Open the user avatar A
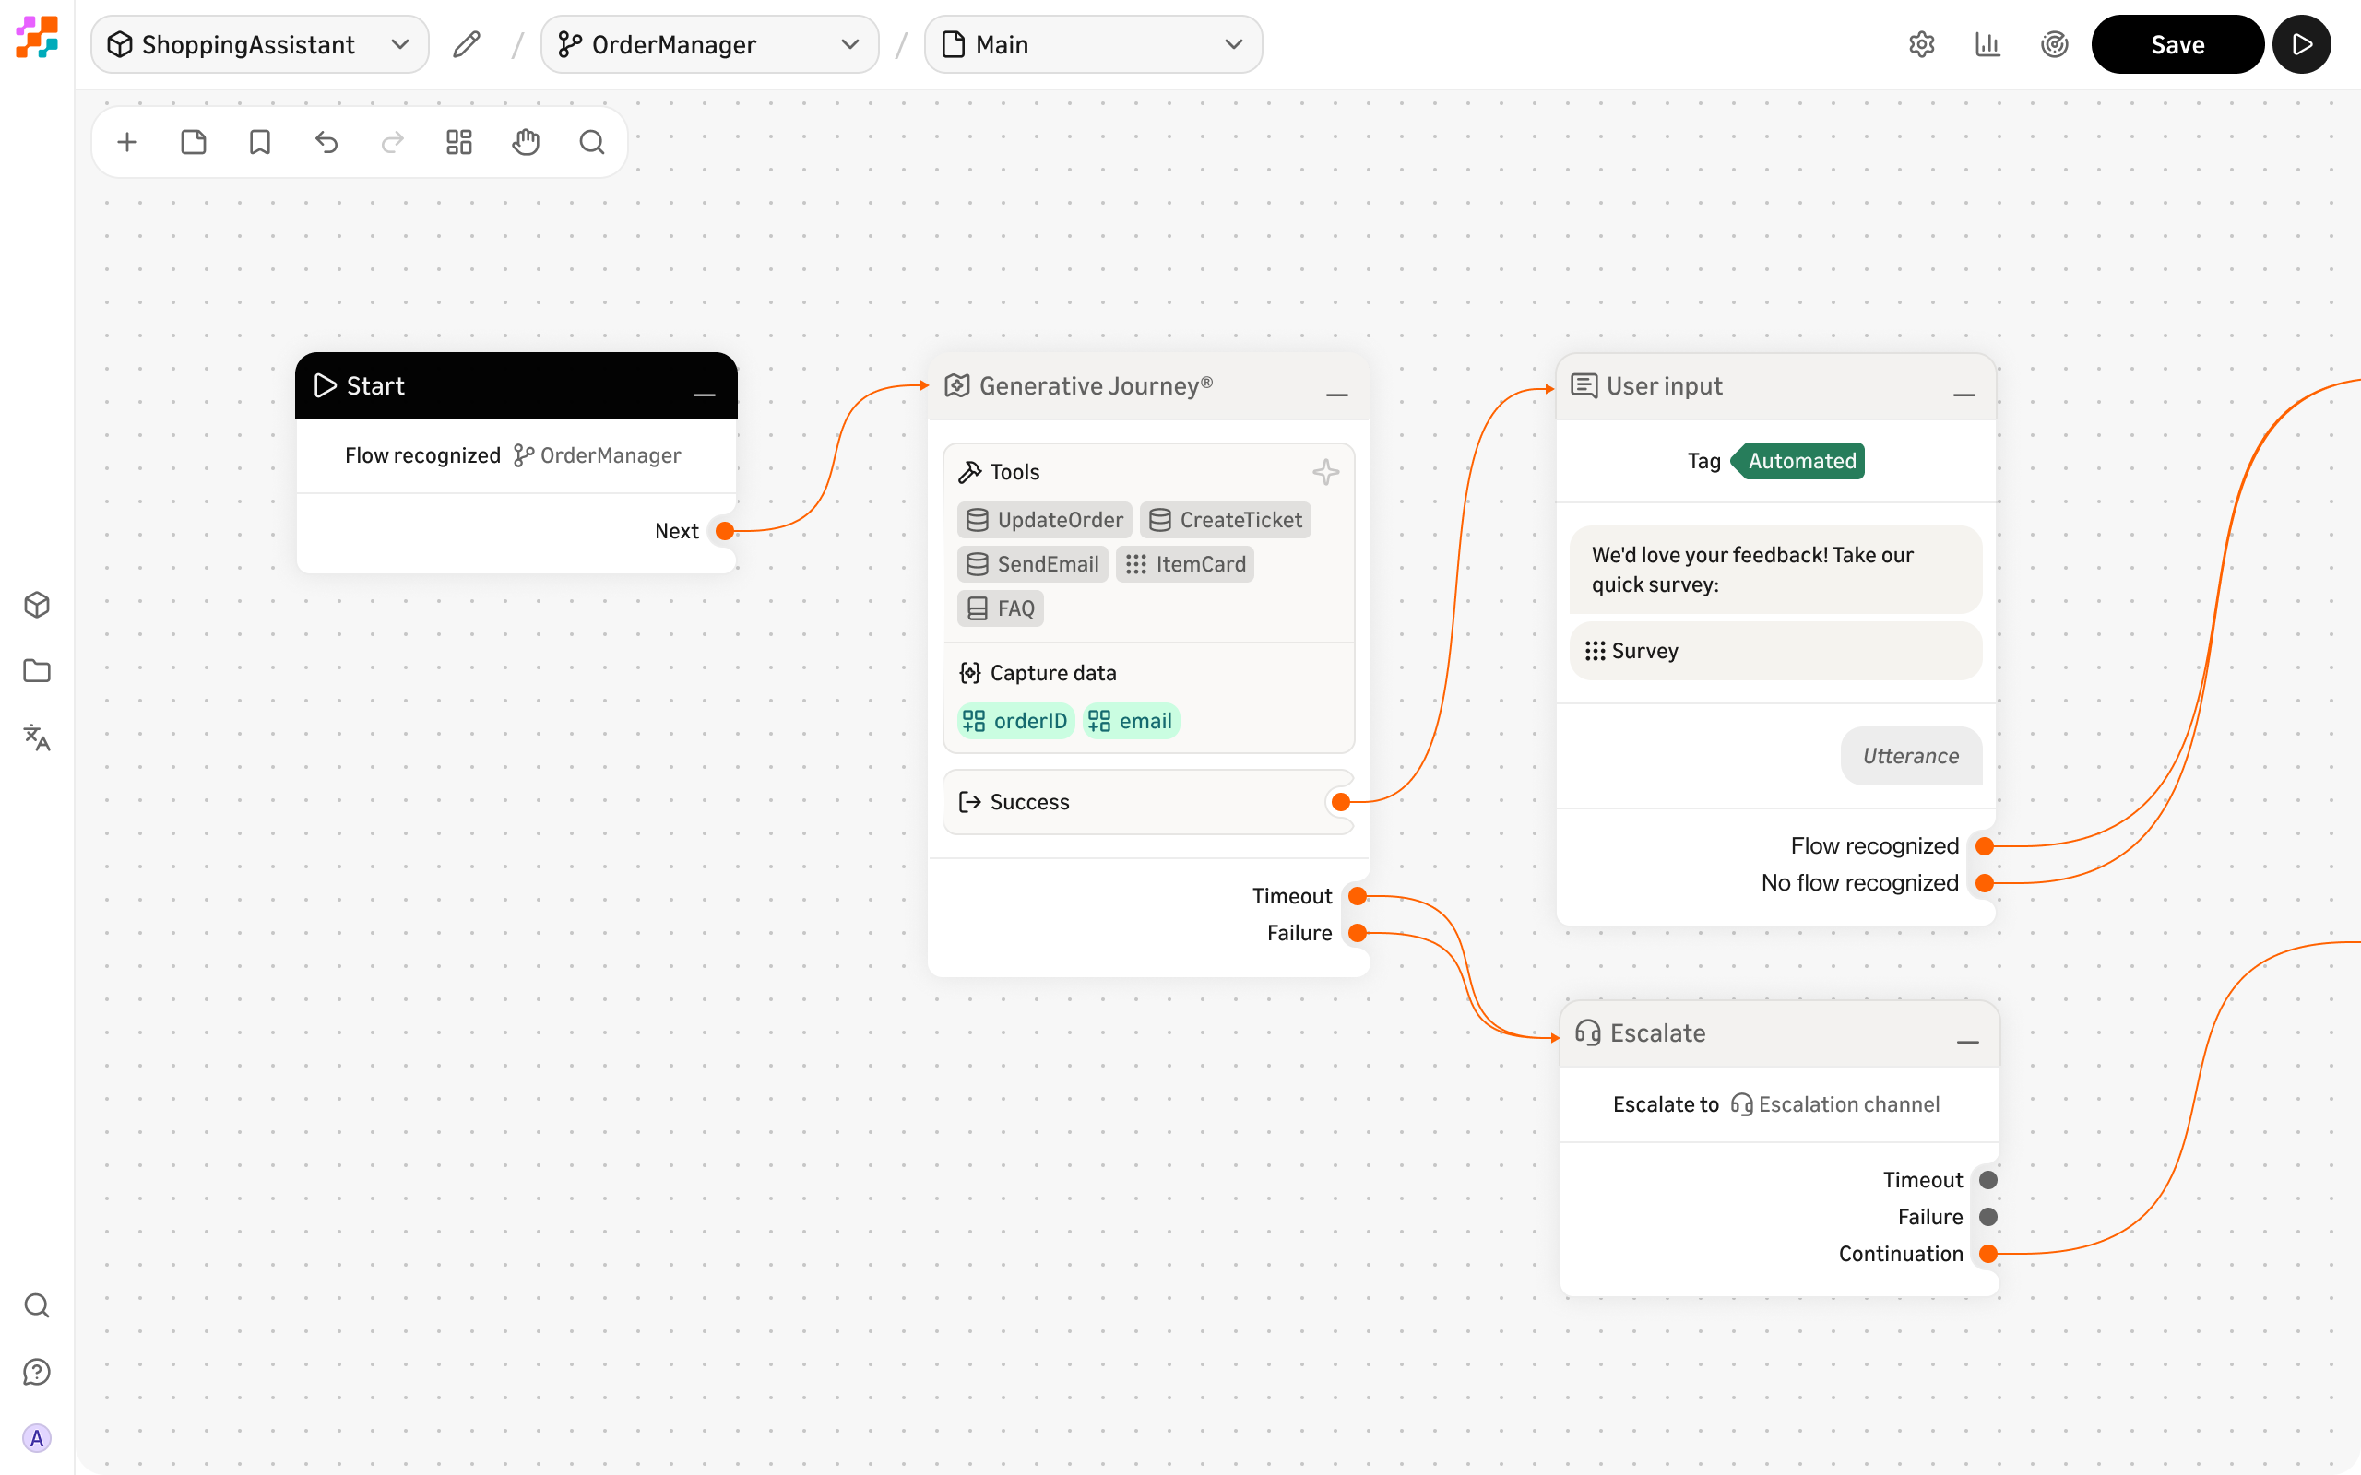The width and height of the screenshot is (2361, 1475). tap(37, 1438)
